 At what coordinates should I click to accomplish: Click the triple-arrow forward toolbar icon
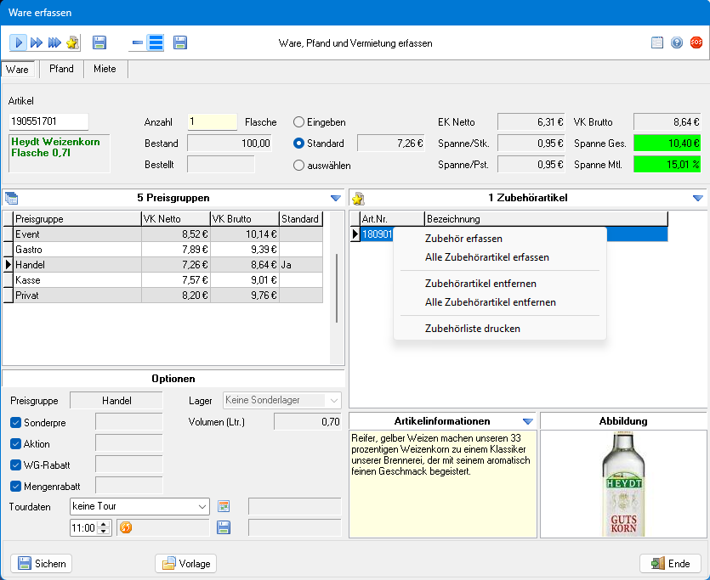54,43
